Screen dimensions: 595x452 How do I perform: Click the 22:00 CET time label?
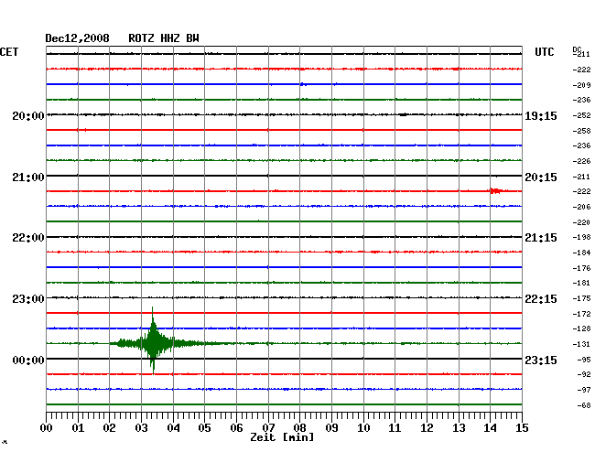pyautogui.click(x=28, y=238)
